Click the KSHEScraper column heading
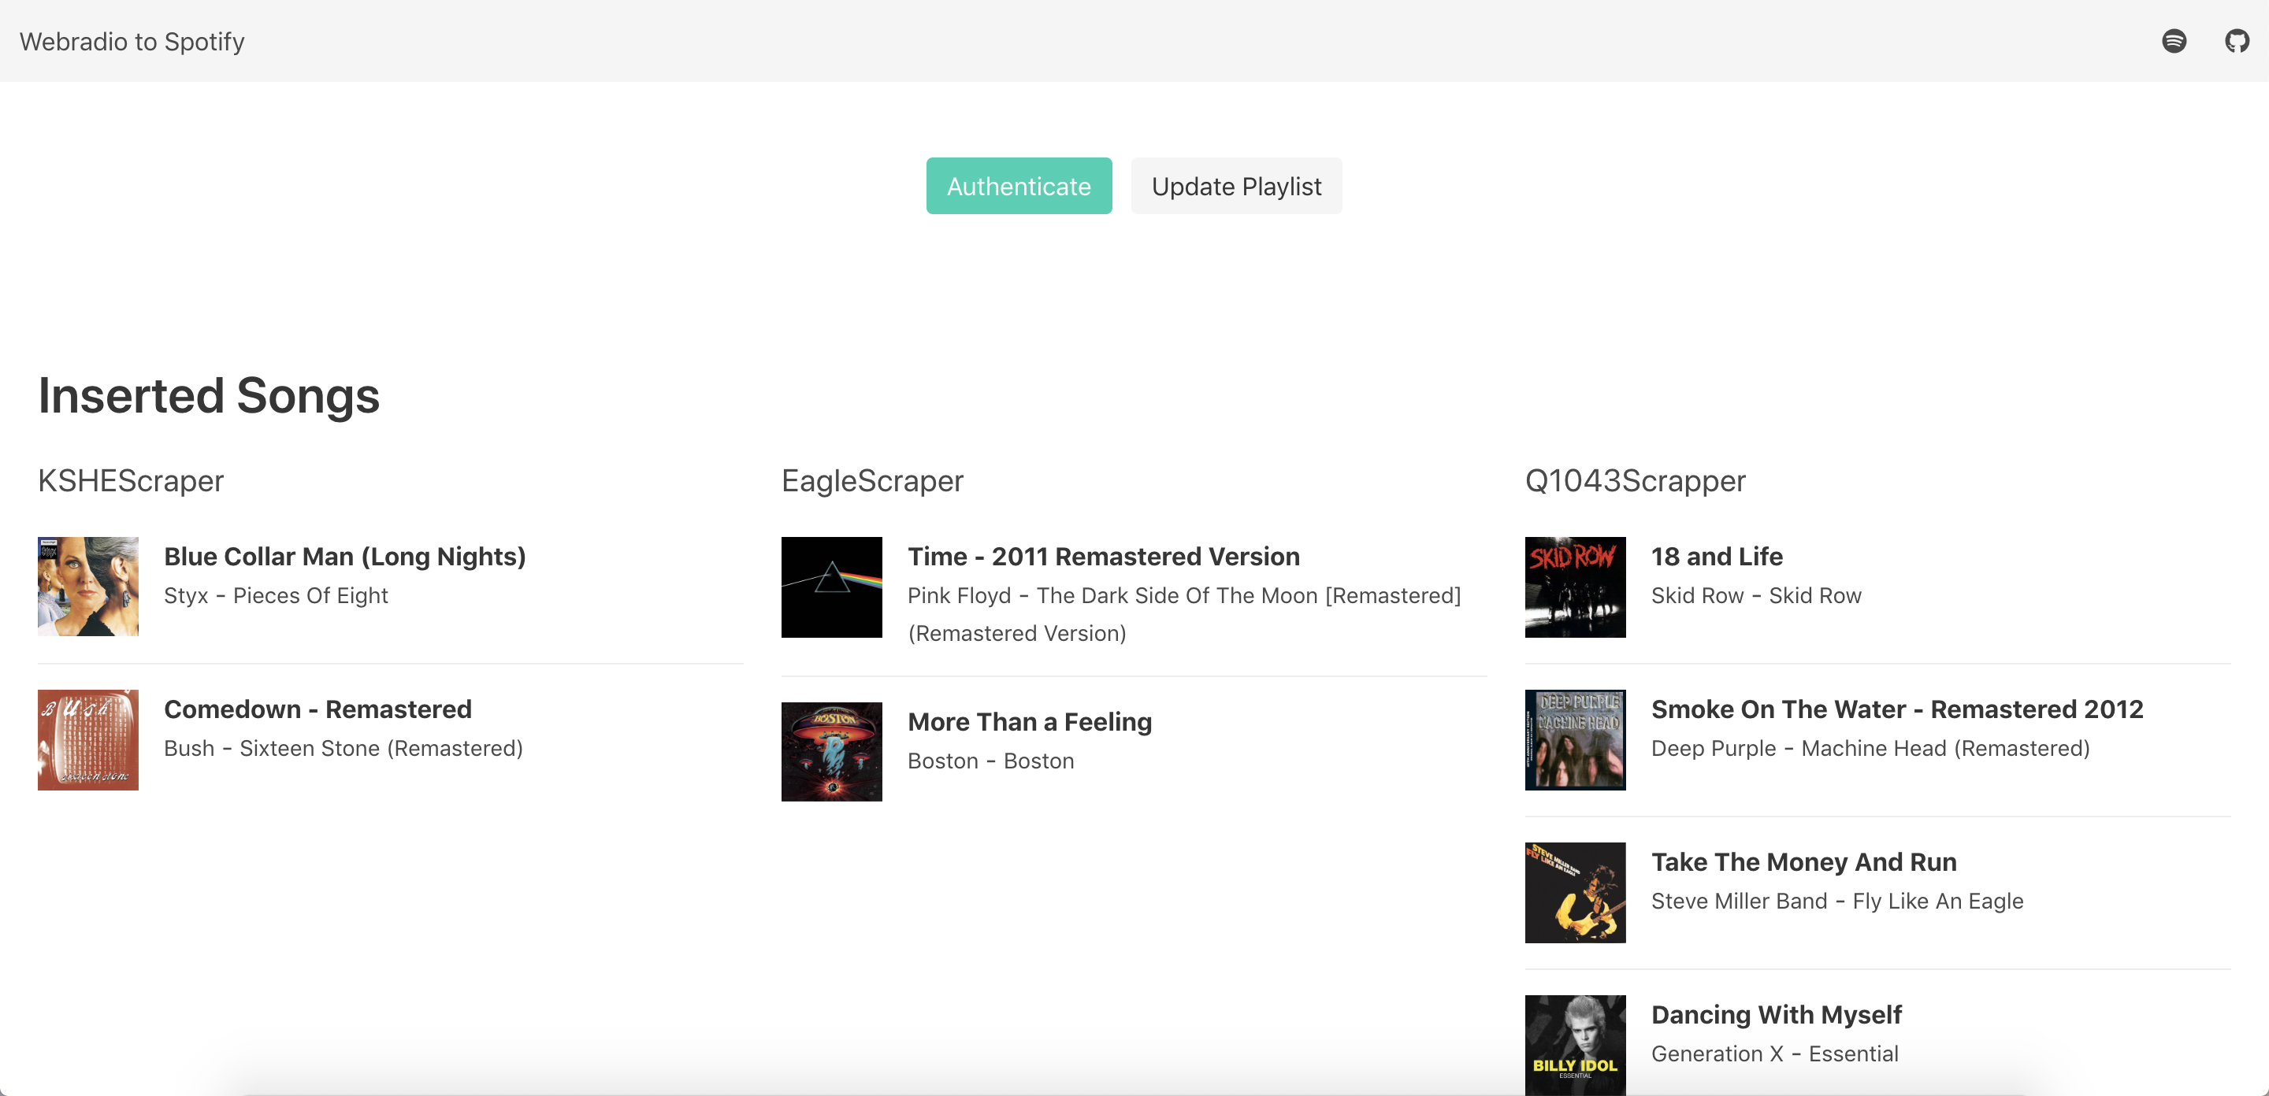The image size is (2269, 1096). 130,480
